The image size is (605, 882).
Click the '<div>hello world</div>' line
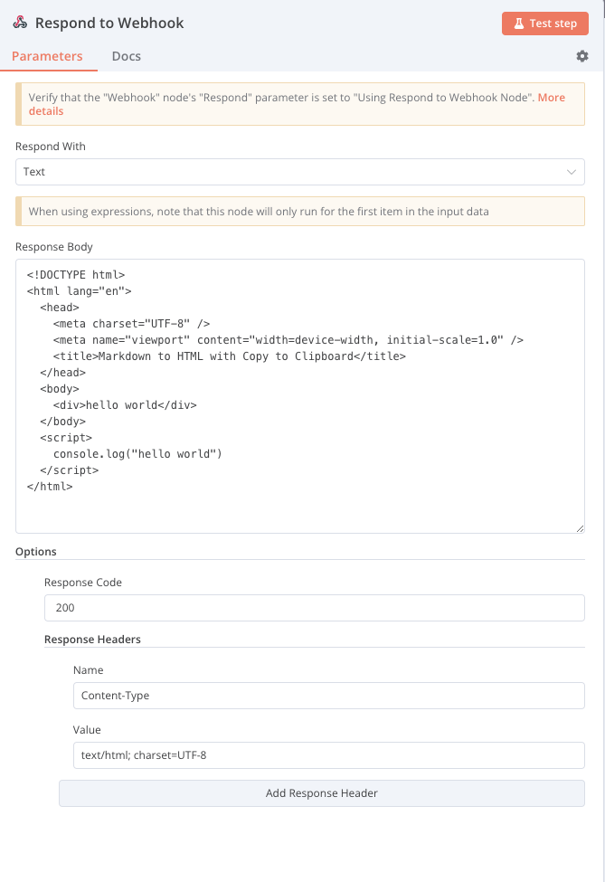click(125, 405)
